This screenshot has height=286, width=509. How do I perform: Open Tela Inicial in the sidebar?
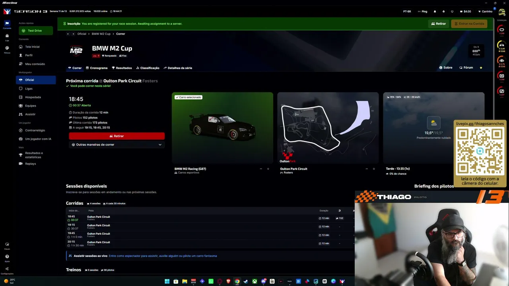[x=36, y=47]
